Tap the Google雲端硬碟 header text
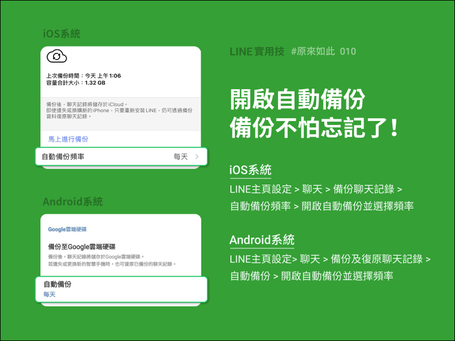455x341 pixels. coord(67,230)
